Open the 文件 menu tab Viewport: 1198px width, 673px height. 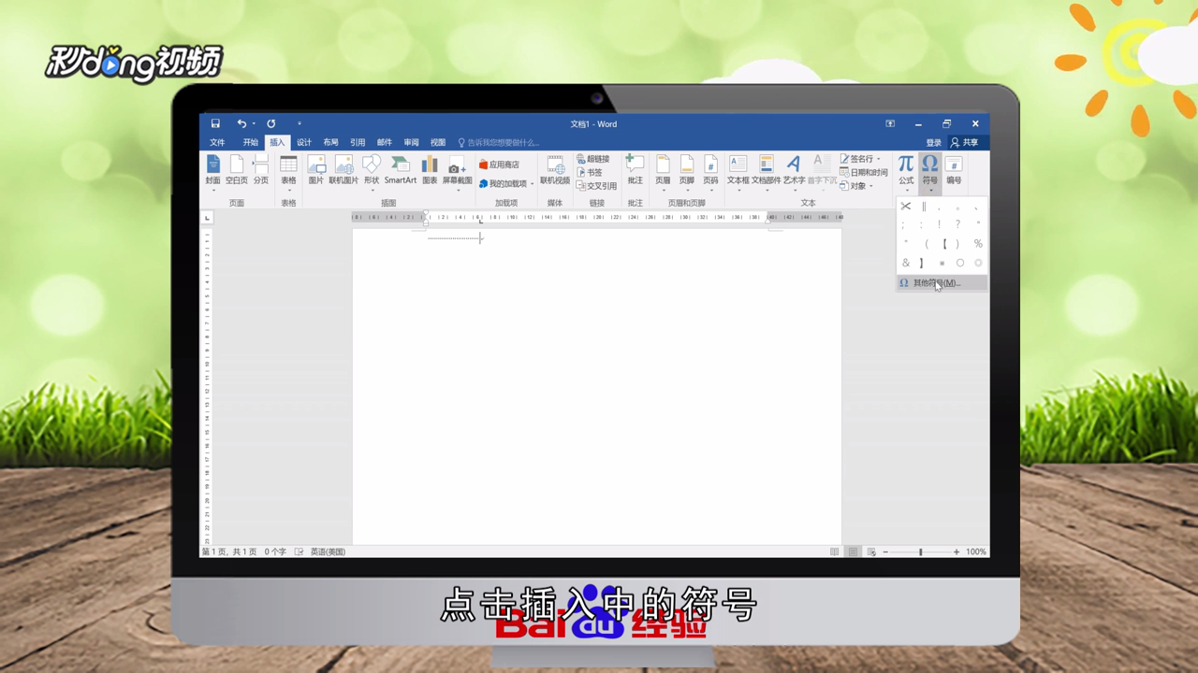pyautogui.click(x=218, y=142)
